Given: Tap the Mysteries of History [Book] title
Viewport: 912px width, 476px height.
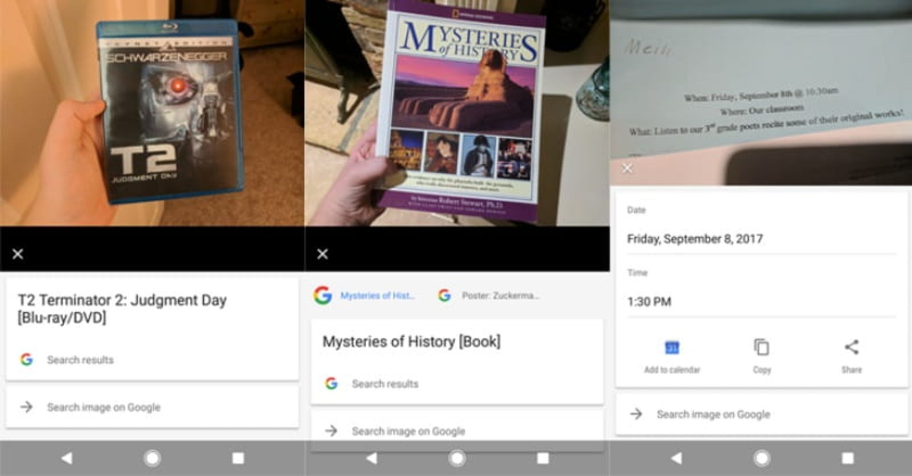Looking at the screenshot, I should (411, 342).
